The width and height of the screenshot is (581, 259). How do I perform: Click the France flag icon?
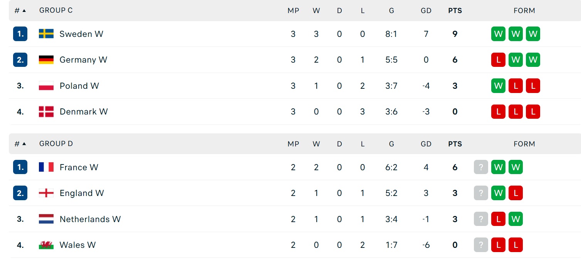coord(46,167)
